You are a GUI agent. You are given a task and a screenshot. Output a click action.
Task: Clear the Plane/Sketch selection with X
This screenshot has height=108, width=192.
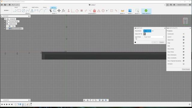(153, 31)
